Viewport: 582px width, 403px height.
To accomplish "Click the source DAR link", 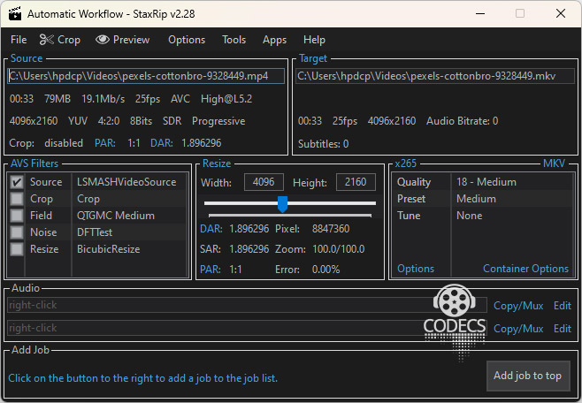I will [x=162, y=143].
